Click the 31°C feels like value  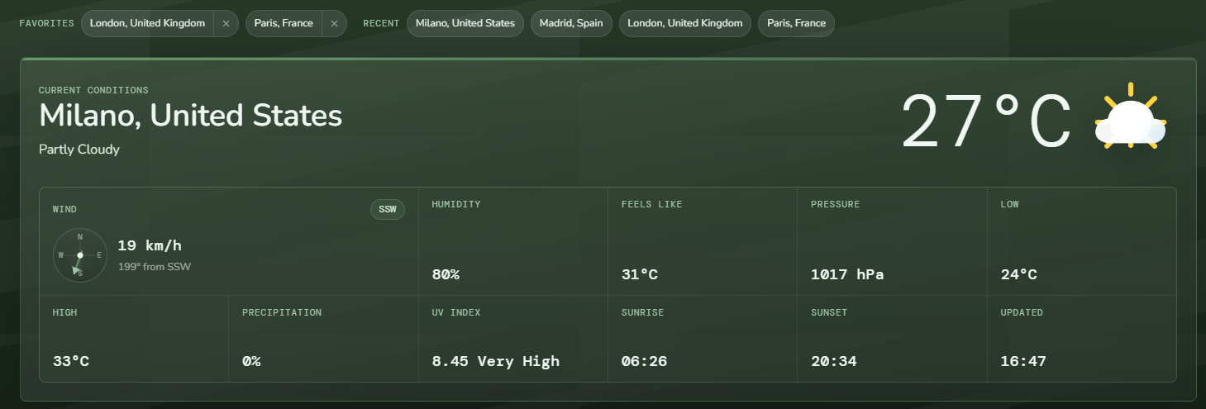(640, 274)
